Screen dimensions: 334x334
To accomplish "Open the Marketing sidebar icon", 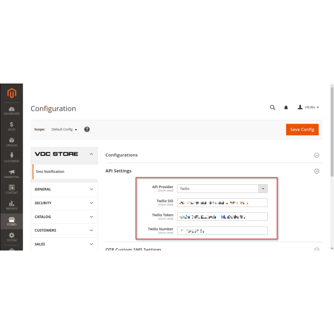I will [11, 174].
